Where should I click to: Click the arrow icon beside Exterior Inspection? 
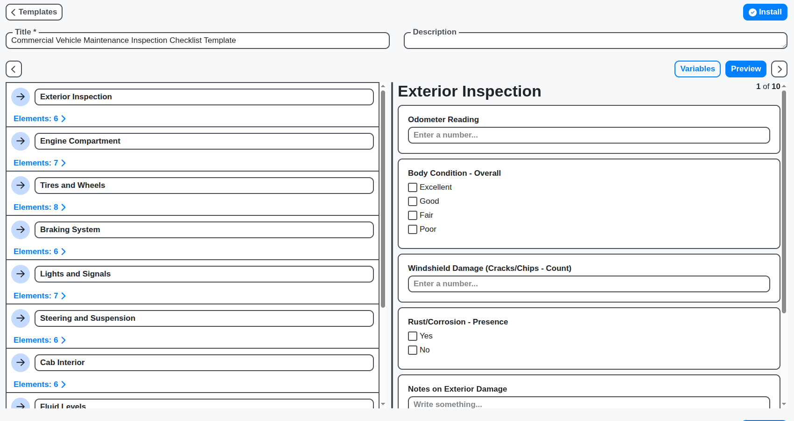click(x=21, y=97)
